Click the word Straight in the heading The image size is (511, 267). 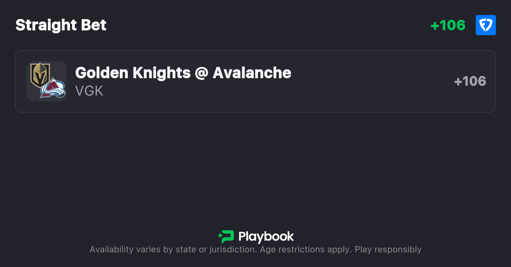point(46,25)
